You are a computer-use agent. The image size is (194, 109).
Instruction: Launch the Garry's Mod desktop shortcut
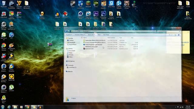pyautogui.click(x=111, y=4)
